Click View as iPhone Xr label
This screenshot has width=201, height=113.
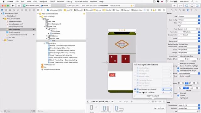102,102
